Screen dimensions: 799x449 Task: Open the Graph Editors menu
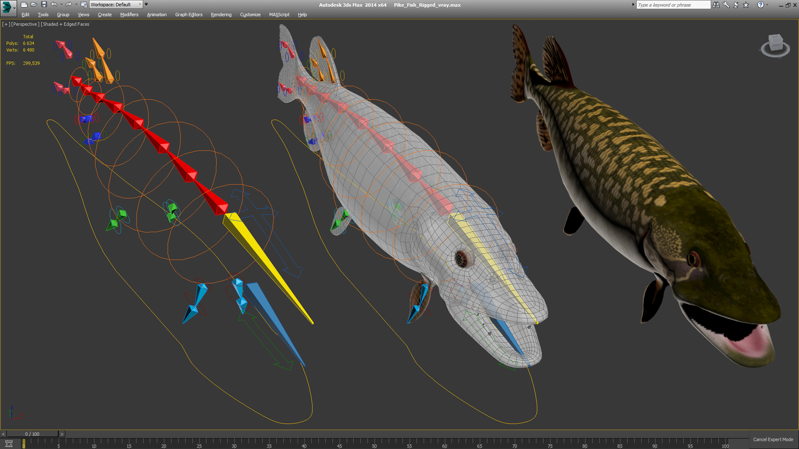(189, 15)
